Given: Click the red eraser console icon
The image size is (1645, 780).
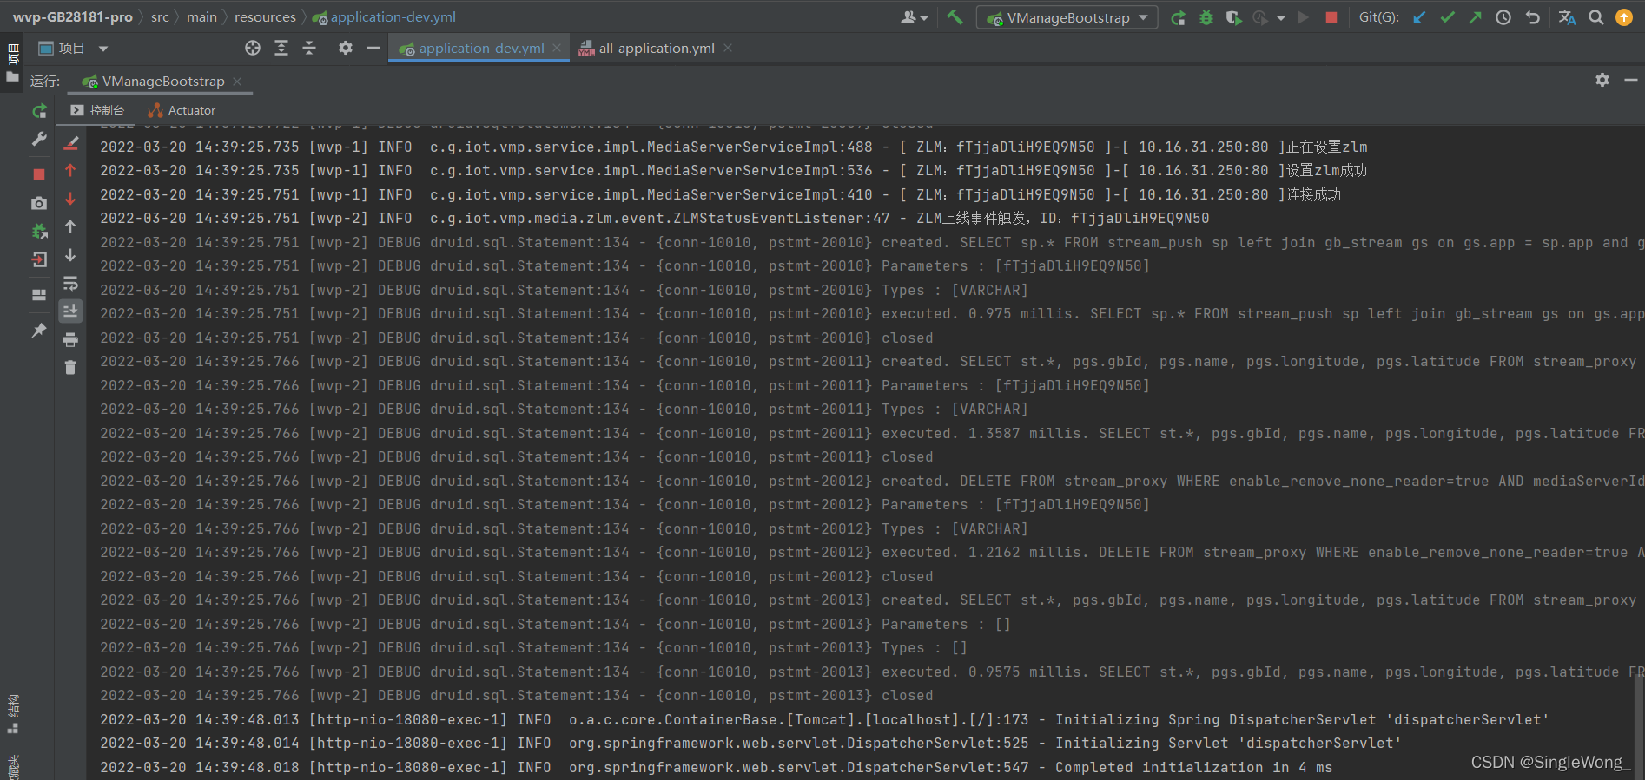Looking at the screenshot, I should click(71, 143).
